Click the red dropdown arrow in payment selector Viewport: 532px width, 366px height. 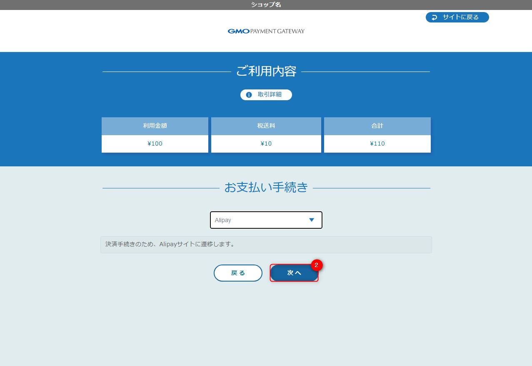pyautogui.click(x=312, y=220)
